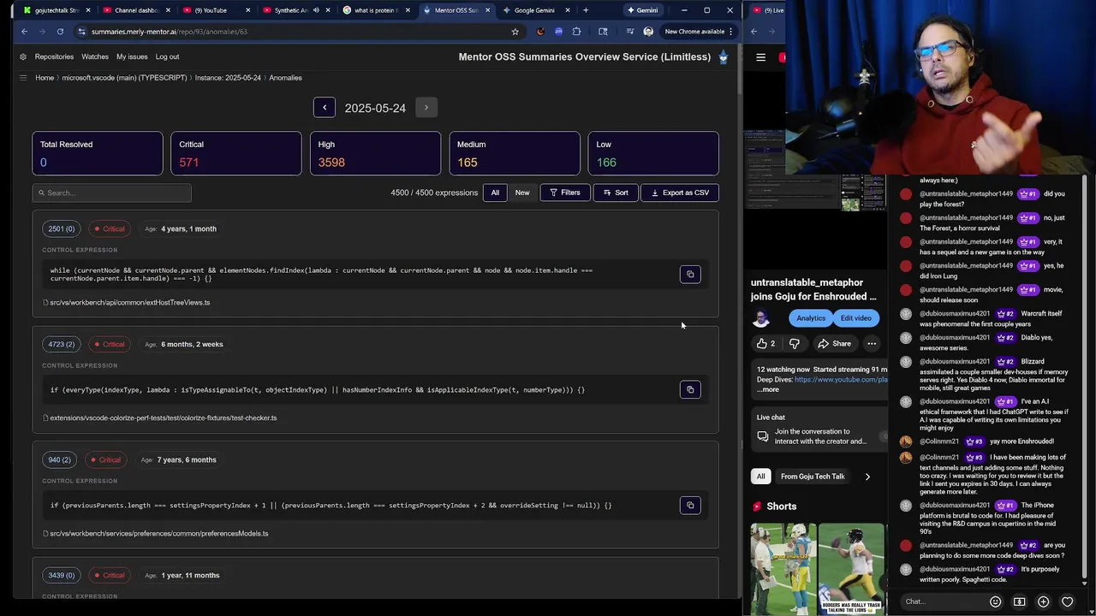Copy the 'if (previousParents.length' expression

(690, 506)
